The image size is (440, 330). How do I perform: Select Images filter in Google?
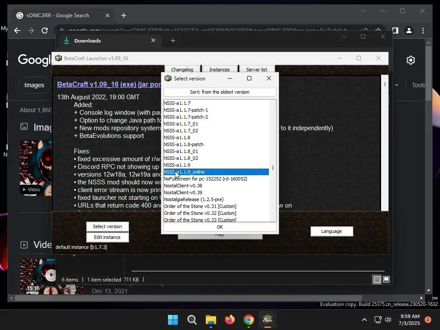pyautogui.click(x=34, y=85)
